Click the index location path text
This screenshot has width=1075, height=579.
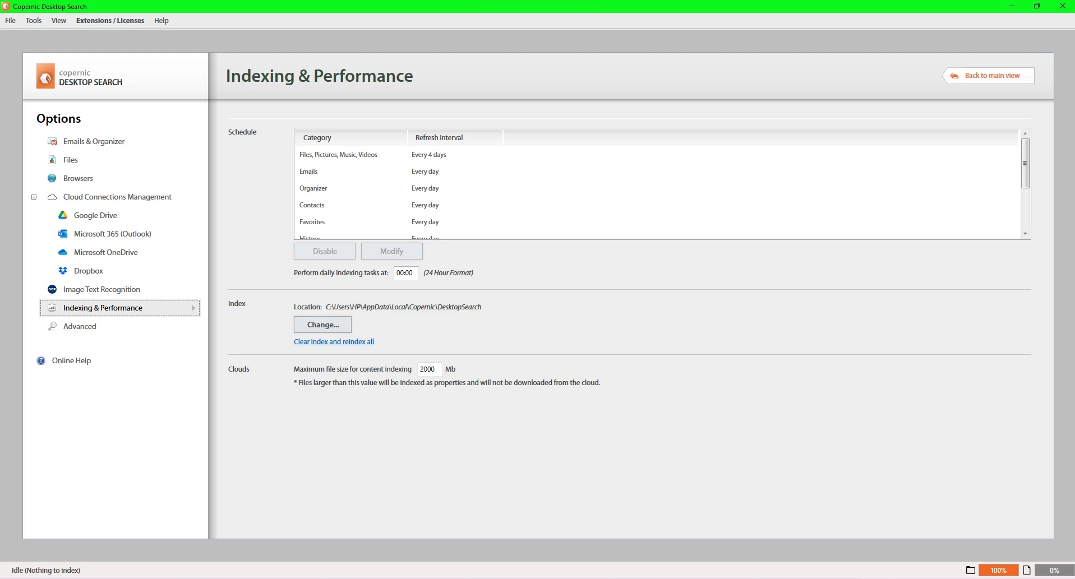(403, 307)
